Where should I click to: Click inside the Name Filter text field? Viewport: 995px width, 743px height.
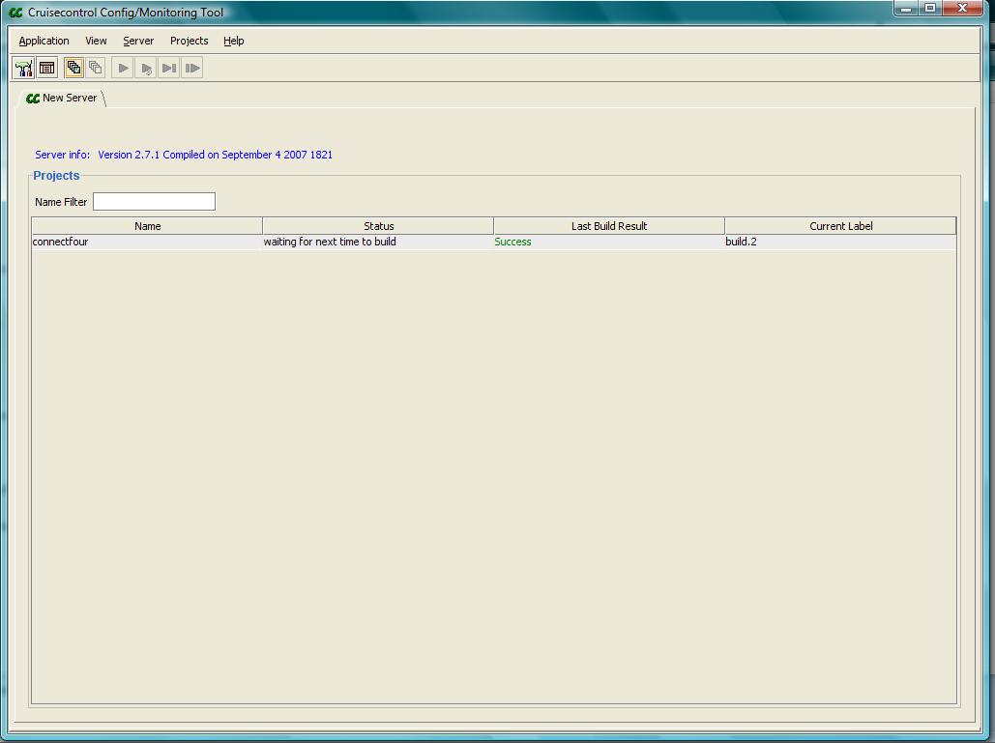point(154,202)
